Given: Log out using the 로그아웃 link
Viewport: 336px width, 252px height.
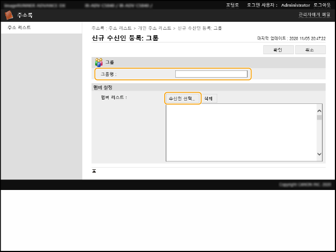Looking at the screenshot, I should coord(321,4).
